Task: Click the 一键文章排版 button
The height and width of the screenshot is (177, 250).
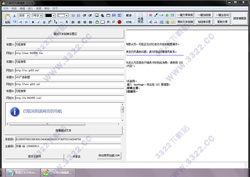Action: tap(185, 15)
